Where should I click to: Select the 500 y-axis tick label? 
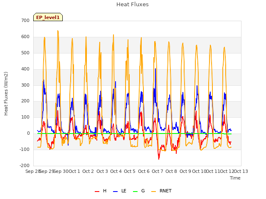(x=25, y=53)
